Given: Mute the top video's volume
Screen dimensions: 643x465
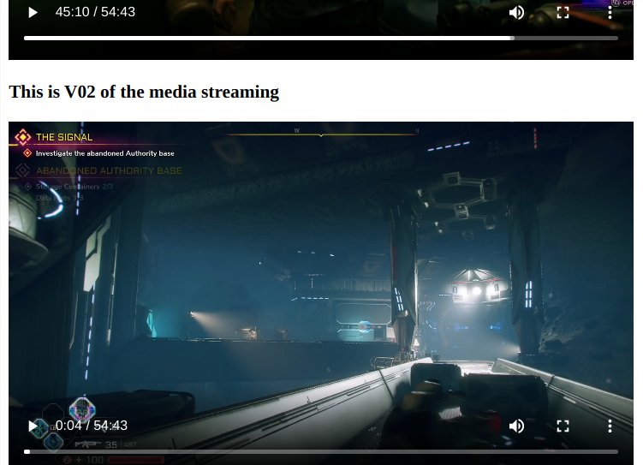Looking at the screenshot, I should (516, 12).
